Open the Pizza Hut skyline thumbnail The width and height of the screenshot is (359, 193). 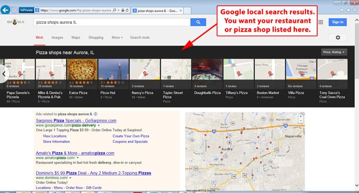(114, 70)
